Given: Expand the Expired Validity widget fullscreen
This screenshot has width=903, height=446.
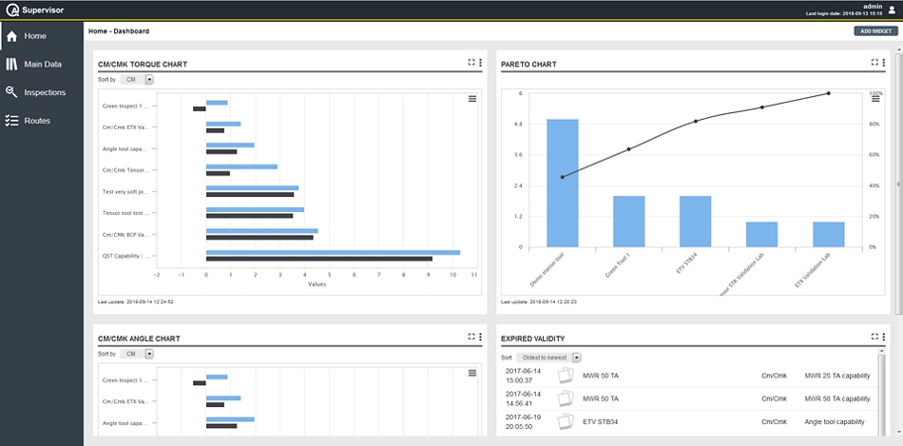Looking at the screenshot, I should click(874, 336).
